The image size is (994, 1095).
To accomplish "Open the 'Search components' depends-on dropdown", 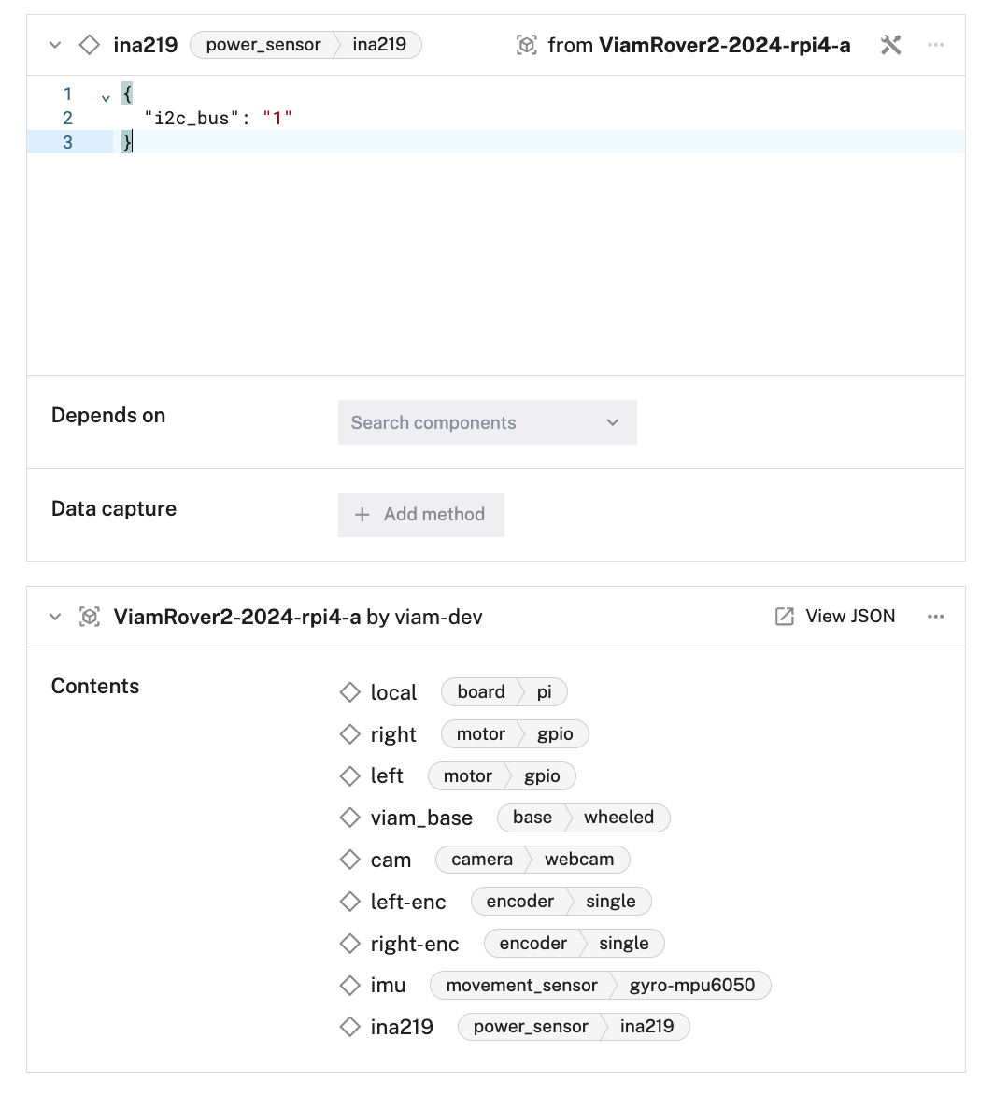I will click(487, 422).
